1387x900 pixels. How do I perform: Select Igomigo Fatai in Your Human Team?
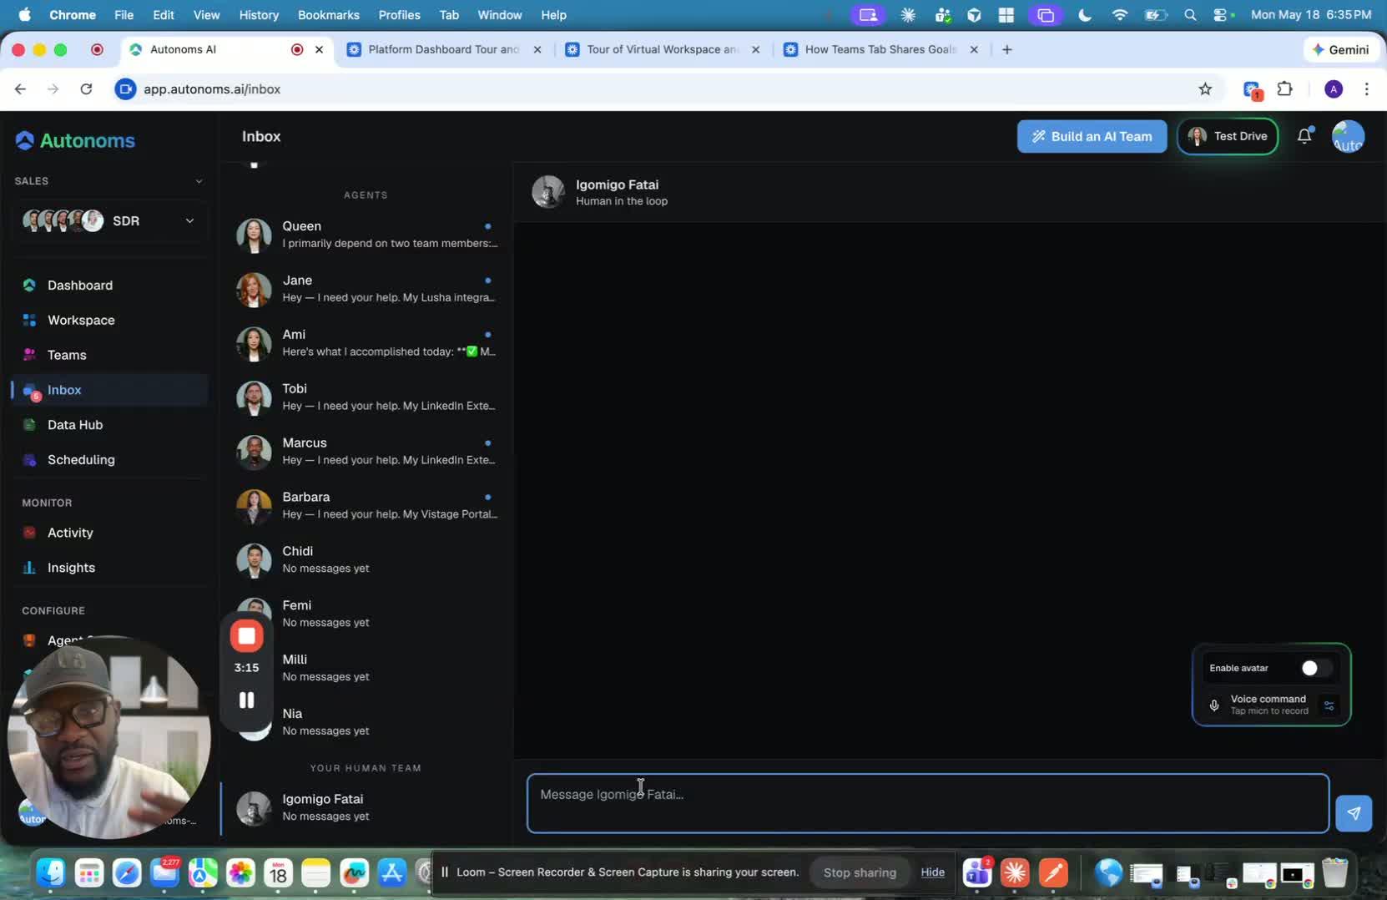click(x=366, y=808)
